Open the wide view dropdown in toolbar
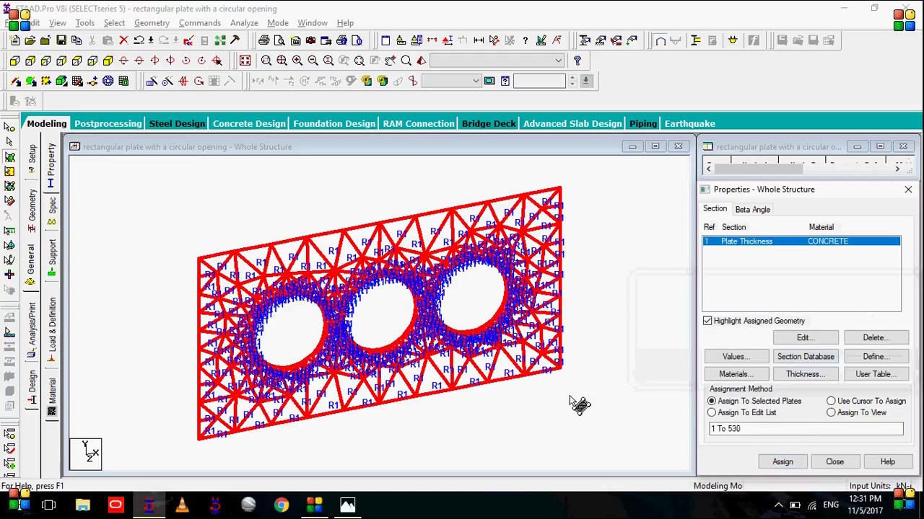Screen dimensions: 924x519 (497, 61)
